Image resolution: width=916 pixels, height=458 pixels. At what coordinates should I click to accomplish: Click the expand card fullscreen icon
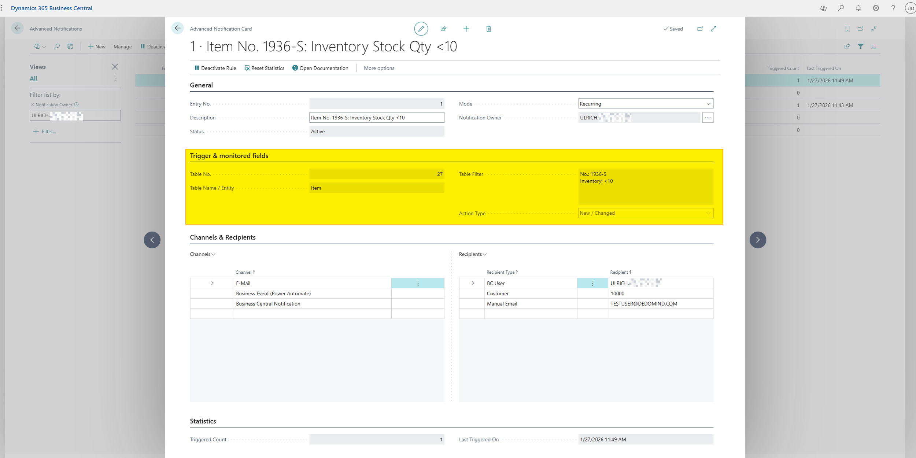tap(713, 29)
